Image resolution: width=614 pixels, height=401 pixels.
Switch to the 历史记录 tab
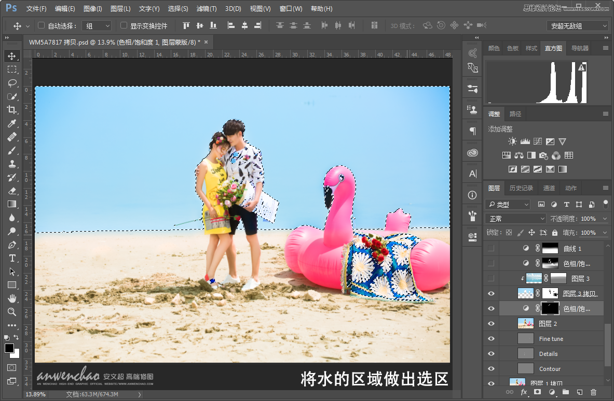click(521, 188)
